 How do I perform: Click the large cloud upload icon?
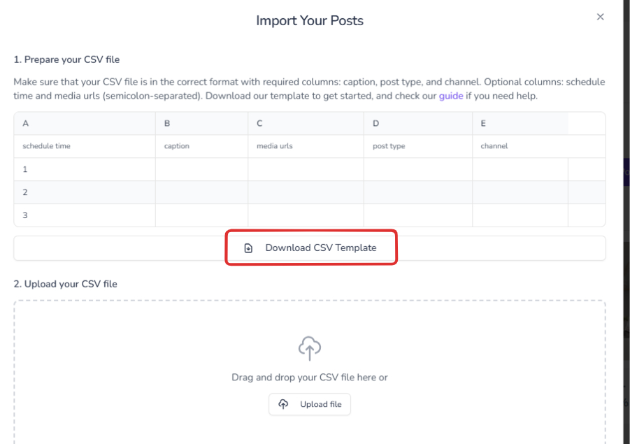pos(310,348)
